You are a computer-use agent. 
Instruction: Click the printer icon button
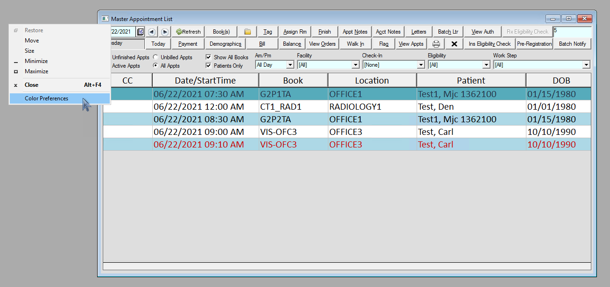(436, 44)
